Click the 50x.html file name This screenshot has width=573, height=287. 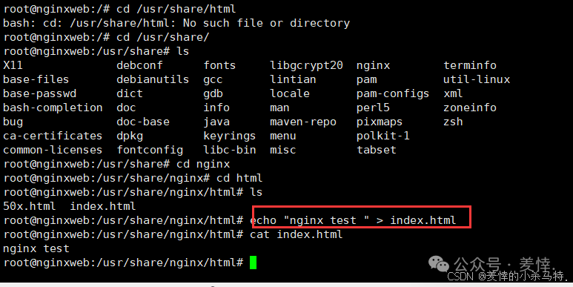pos(30,206)
